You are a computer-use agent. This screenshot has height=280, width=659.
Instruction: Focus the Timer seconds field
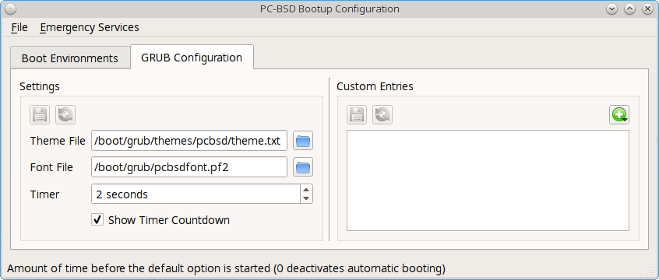click(x=196, y=194)
